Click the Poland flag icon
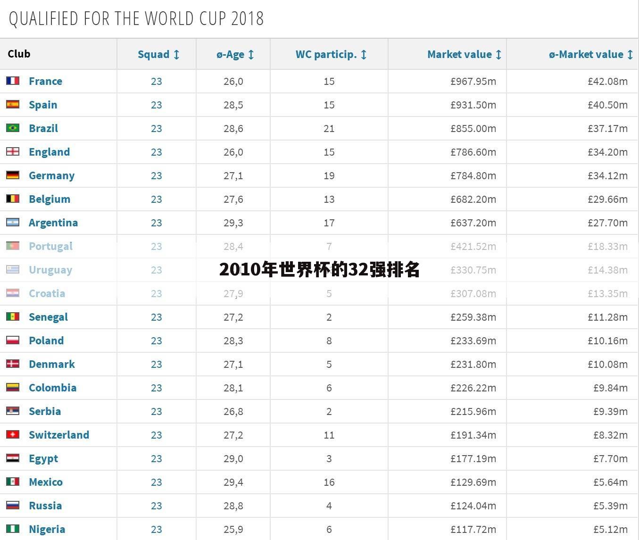Image resolution: width=639 pixels, height=540 pixels. click(13, 340)
